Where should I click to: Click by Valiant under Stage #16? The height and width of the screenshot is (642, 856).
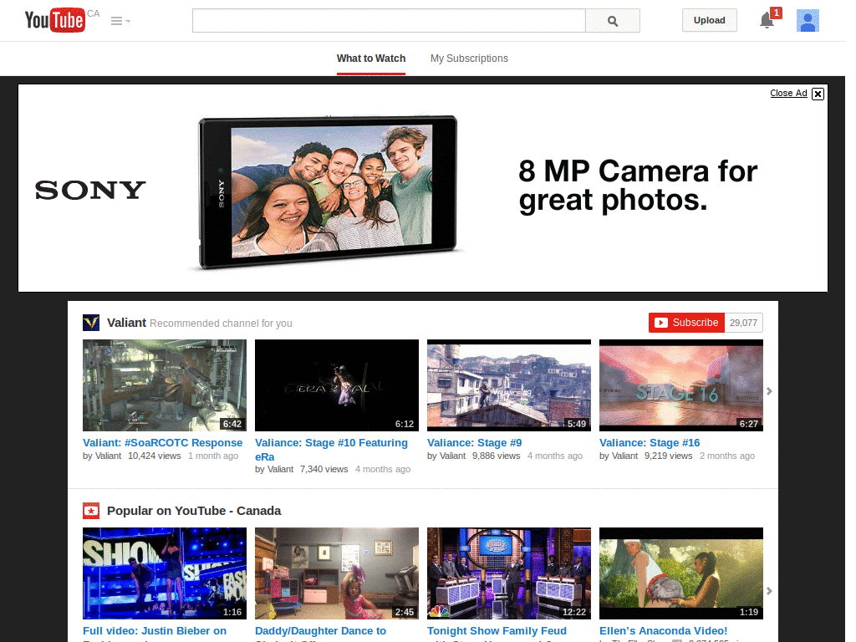(x=619, y=456)
